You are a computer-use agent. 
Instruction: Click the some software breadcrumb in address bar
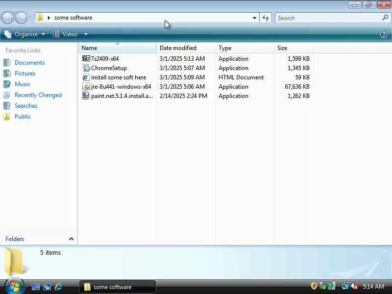point(73,18)
